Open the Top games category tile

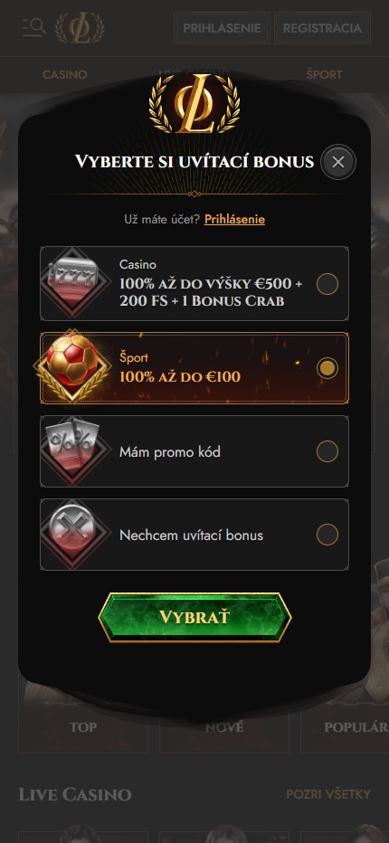click(83, 727)
